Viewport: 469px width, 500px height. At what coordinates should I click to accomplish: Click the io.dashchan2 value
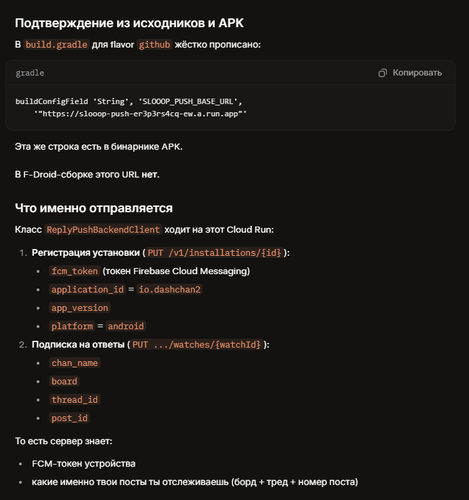tap(169, 290)
